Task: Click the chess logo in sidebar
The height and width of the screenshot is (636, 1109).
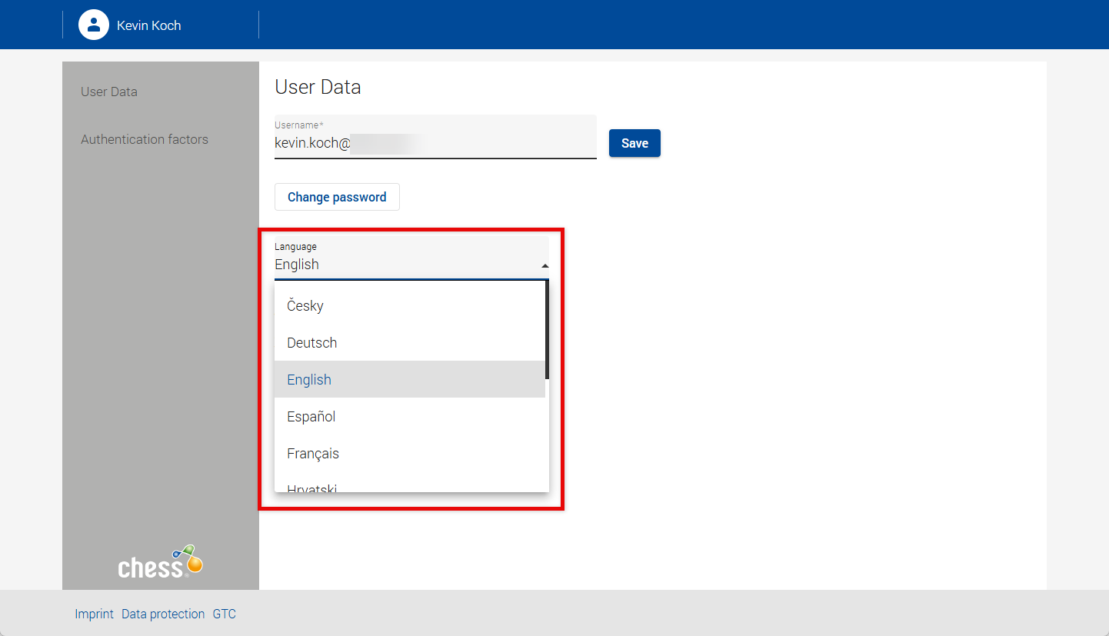Action: tap(160, 563)
